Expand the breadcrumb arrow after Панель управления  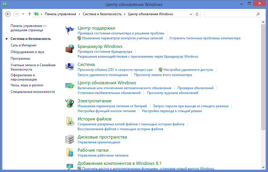tap(80, 14)
